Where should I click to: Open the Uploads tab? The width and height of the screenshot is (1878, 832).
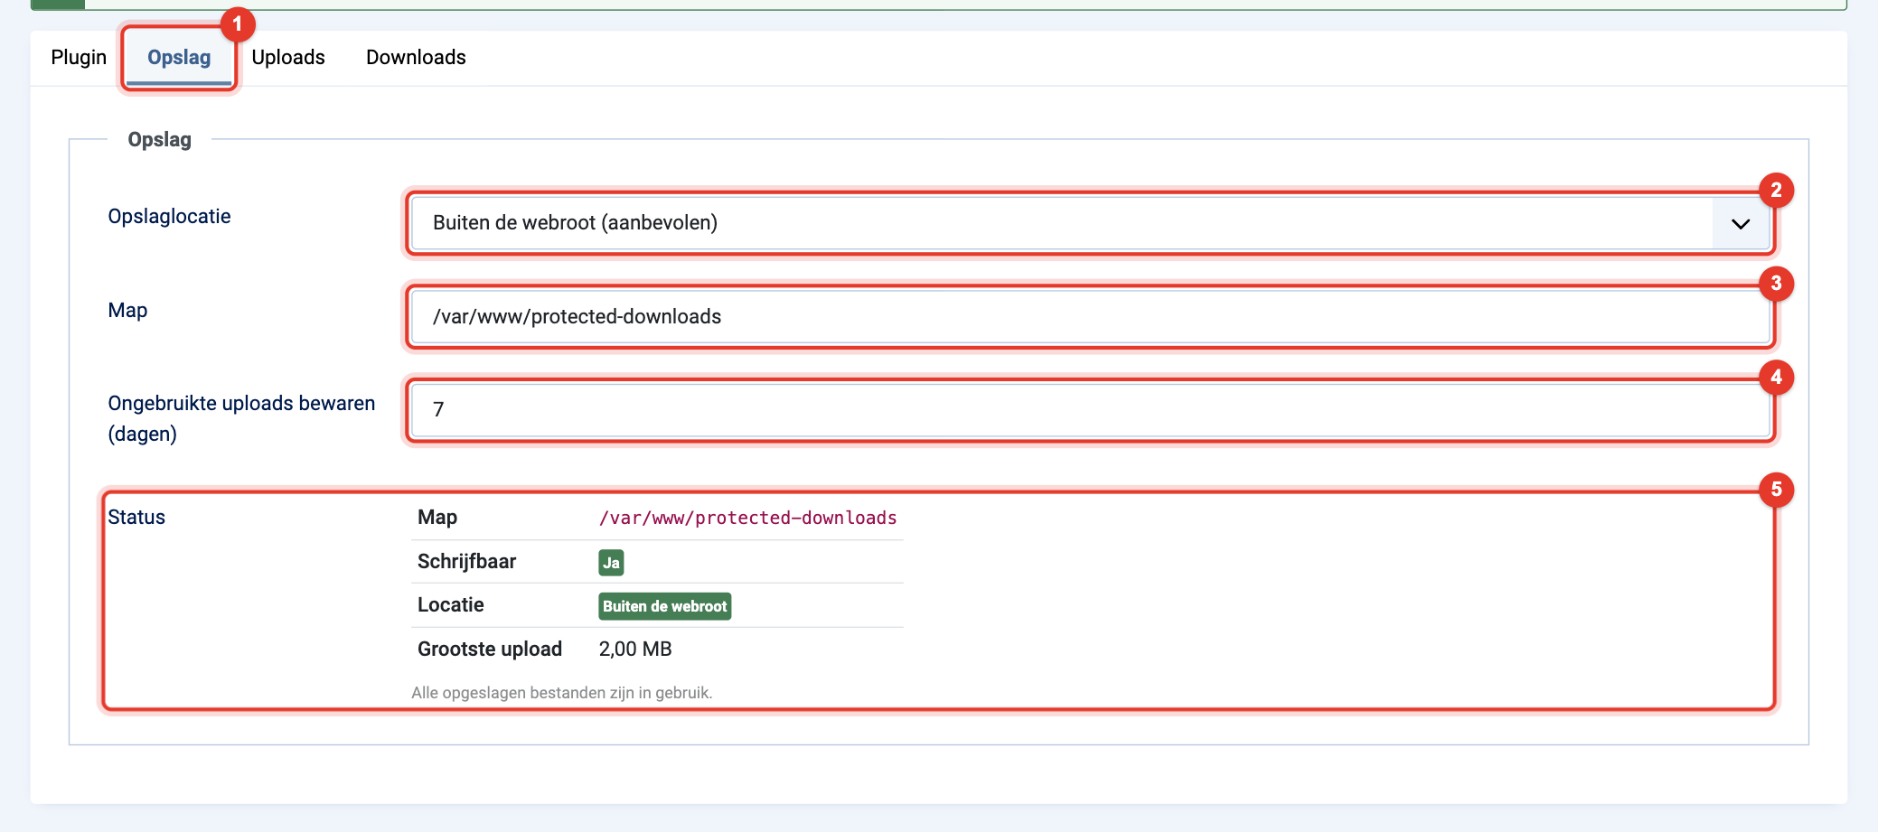(288, 58)
